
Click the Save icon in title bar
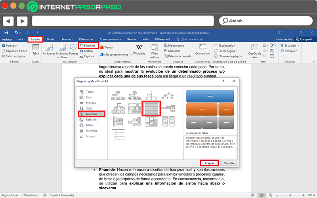coord(6,32)
